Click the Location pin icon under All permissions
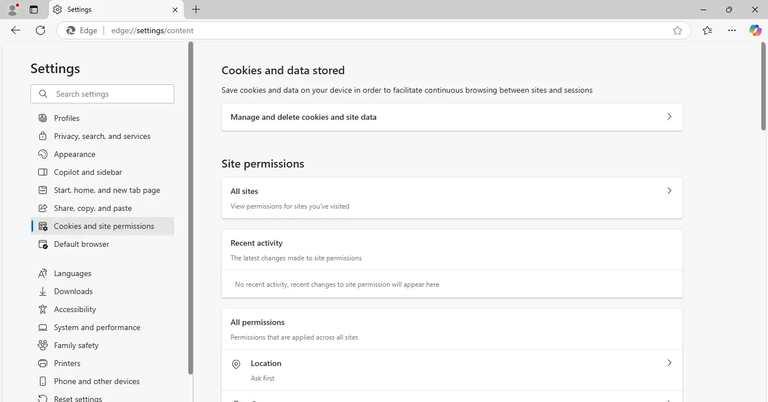Viewport: 768px width, 402px height. 236,364
